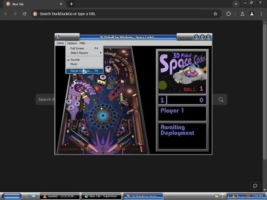
Task: Expand the Select Players submenu
Action: point(84,53)
